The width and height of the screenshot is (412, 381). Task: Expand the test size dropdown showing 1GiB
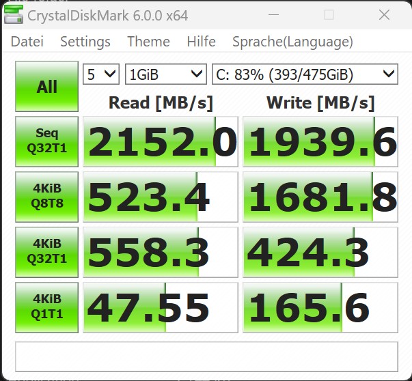click(x=166, y=74)
